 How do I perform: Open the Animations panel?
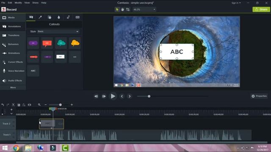coord(13,53)
